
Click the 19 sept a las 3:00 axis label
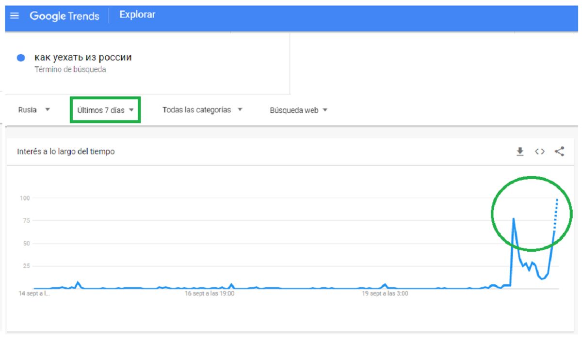(x=386, y=293)
